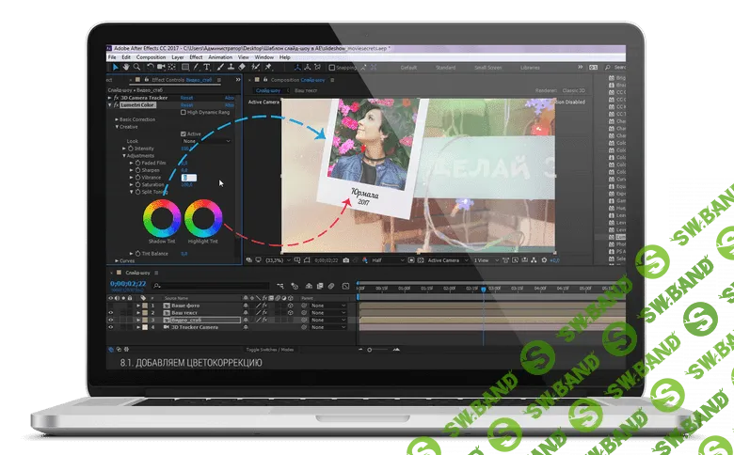Select the Selection arrow tool
This screenshot has height=455, width=734.
[x=116, y=68]
